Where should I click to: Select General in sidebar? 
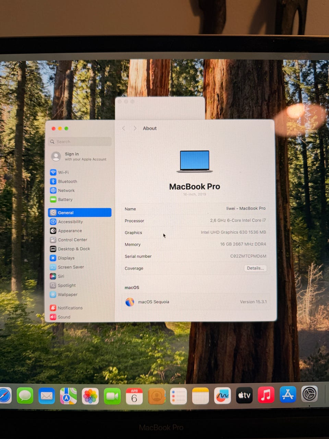pos(80,213)
